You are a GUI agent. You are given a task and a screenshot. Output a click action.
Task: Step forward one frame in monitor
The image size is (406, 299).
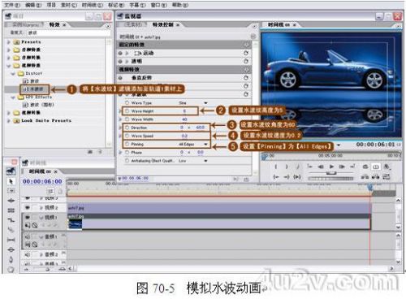pos(342,167)
